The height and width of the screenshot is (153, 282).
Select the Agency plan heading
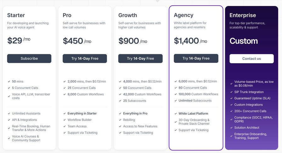tap(183, 15)
